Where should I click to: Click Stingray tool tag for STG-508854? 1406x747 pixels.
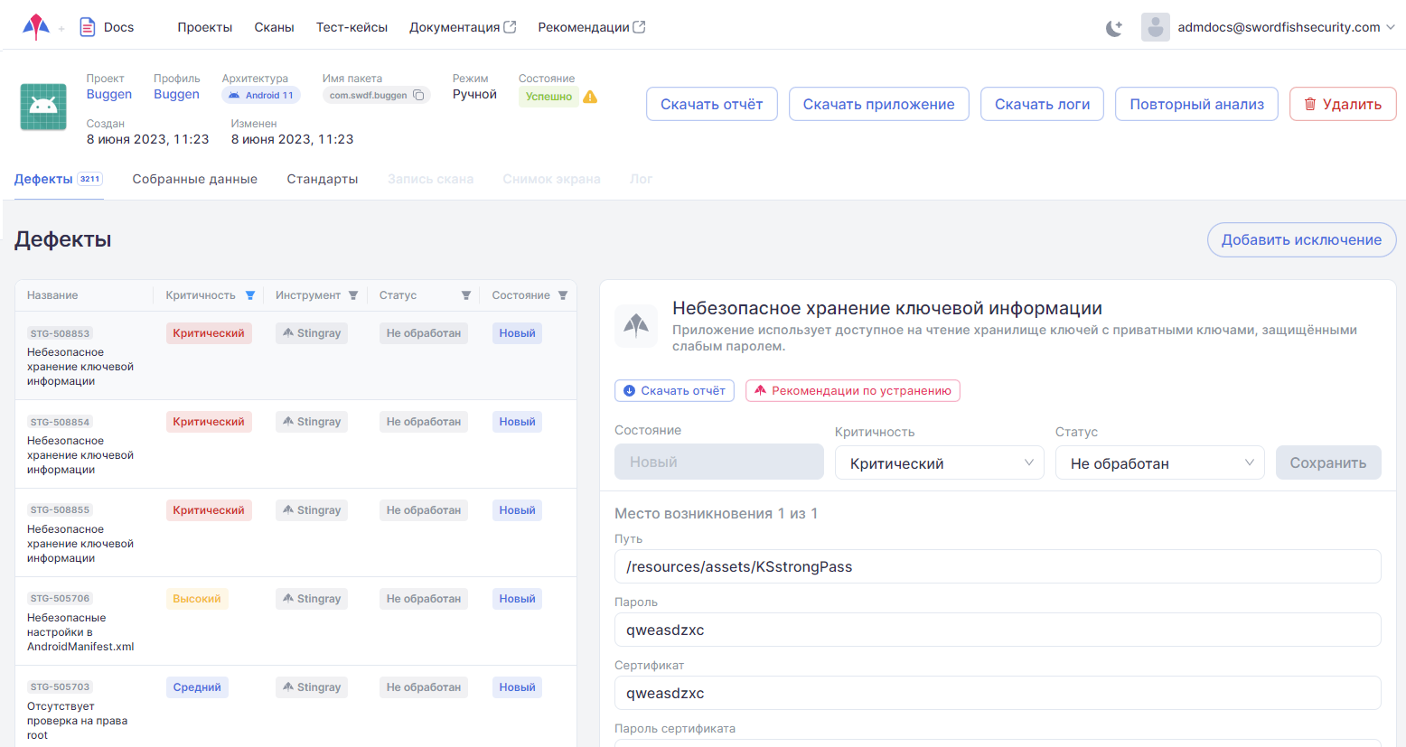click(312, 422)
